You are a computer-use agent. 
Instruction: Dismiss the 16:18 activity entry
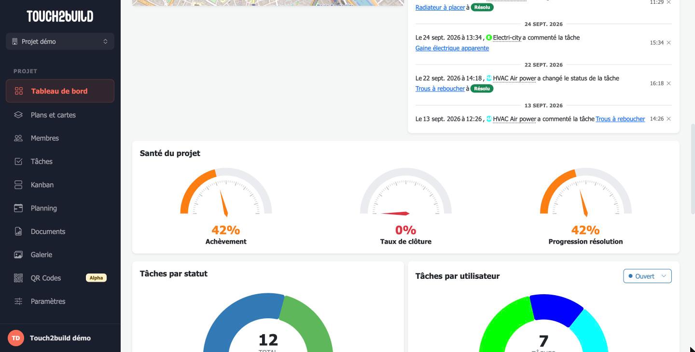668,83
